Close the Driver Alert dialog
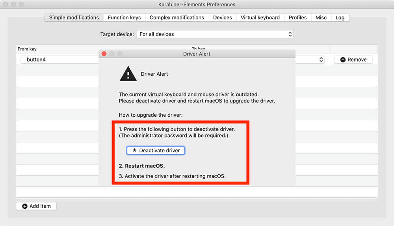Screen dimensions: 394x226 click(104, 54)
